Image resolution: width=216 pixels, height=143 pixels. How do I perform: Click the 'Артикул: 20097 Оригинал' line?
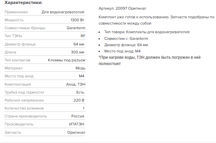pyautogui.click(x=122, y=9)
